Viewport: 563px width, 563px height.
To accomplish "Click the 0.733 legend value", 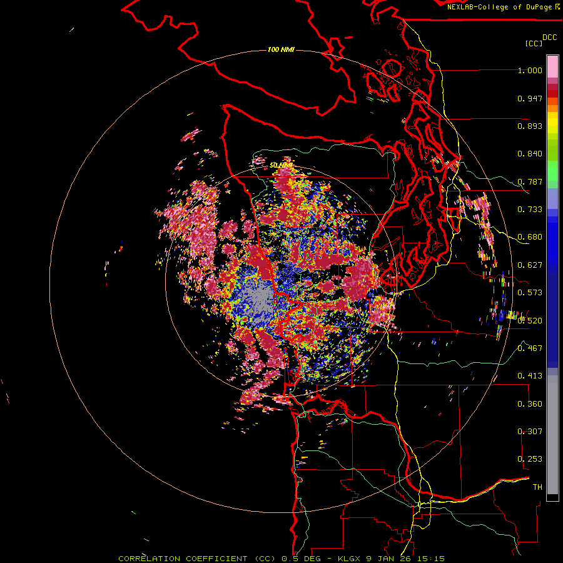I will click(530, 210).
